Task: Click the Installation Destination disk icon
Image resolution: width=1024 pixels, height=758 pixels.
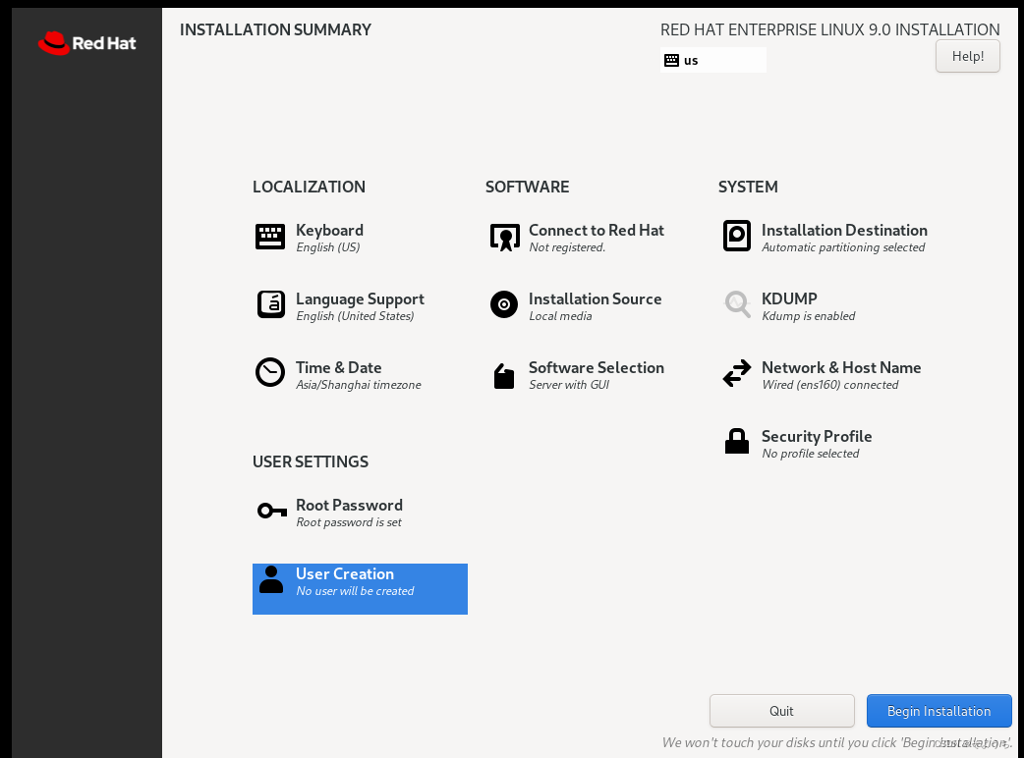Action: (737, 236)
